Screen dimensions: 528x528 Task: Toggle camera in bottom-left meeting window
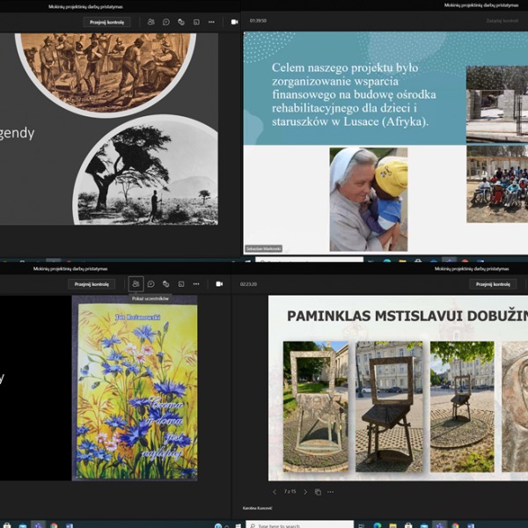click(219, 284)
